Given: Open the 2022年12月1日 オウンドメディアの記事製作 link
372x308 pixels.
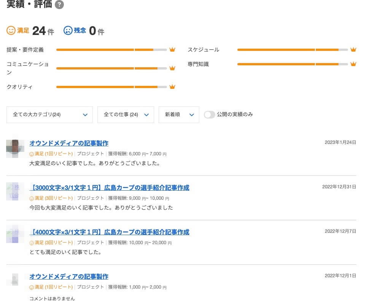Looking at the screenshot, I should point(69,276).
